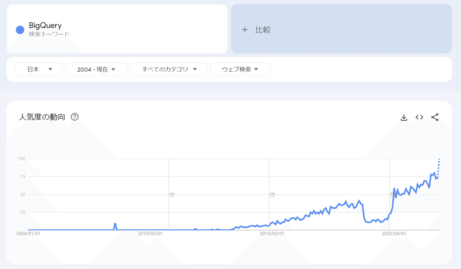Click the 検索キーワード label
Viewport: 461px width, 269px height.
pyautogui.click(x=49, y=34)
